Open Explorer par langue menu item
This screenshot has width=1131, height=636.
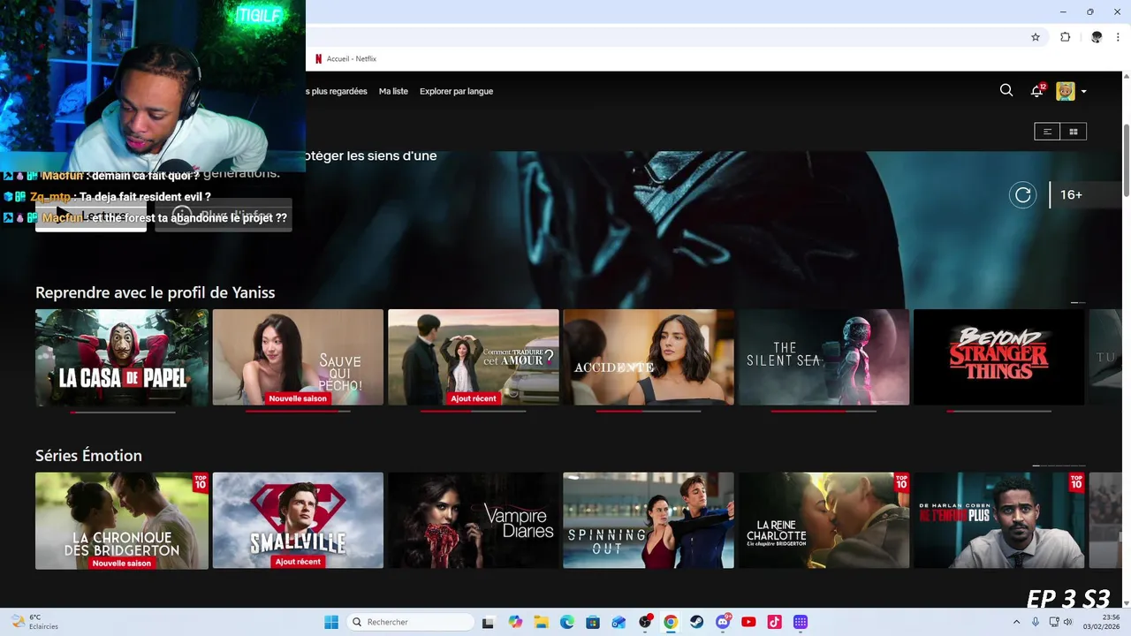click(x=456, y=91)
